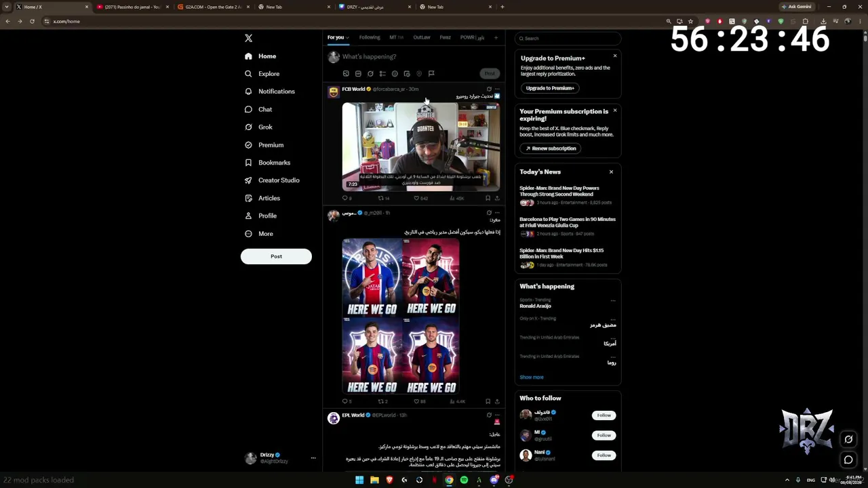The image size is (868, 488).
Task: Open more options on the FCB World post
Action: tap(497, 89)
